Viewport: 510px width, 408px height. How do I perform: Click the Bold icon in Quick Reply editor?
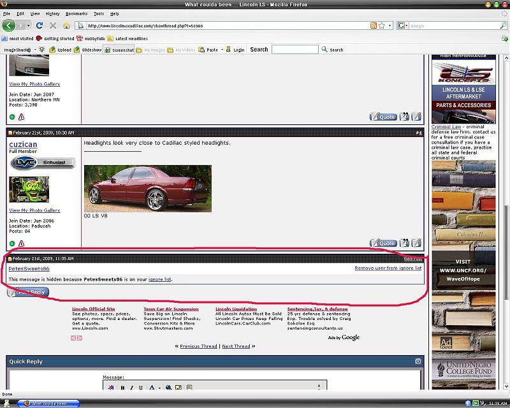[x=122, y=388]
